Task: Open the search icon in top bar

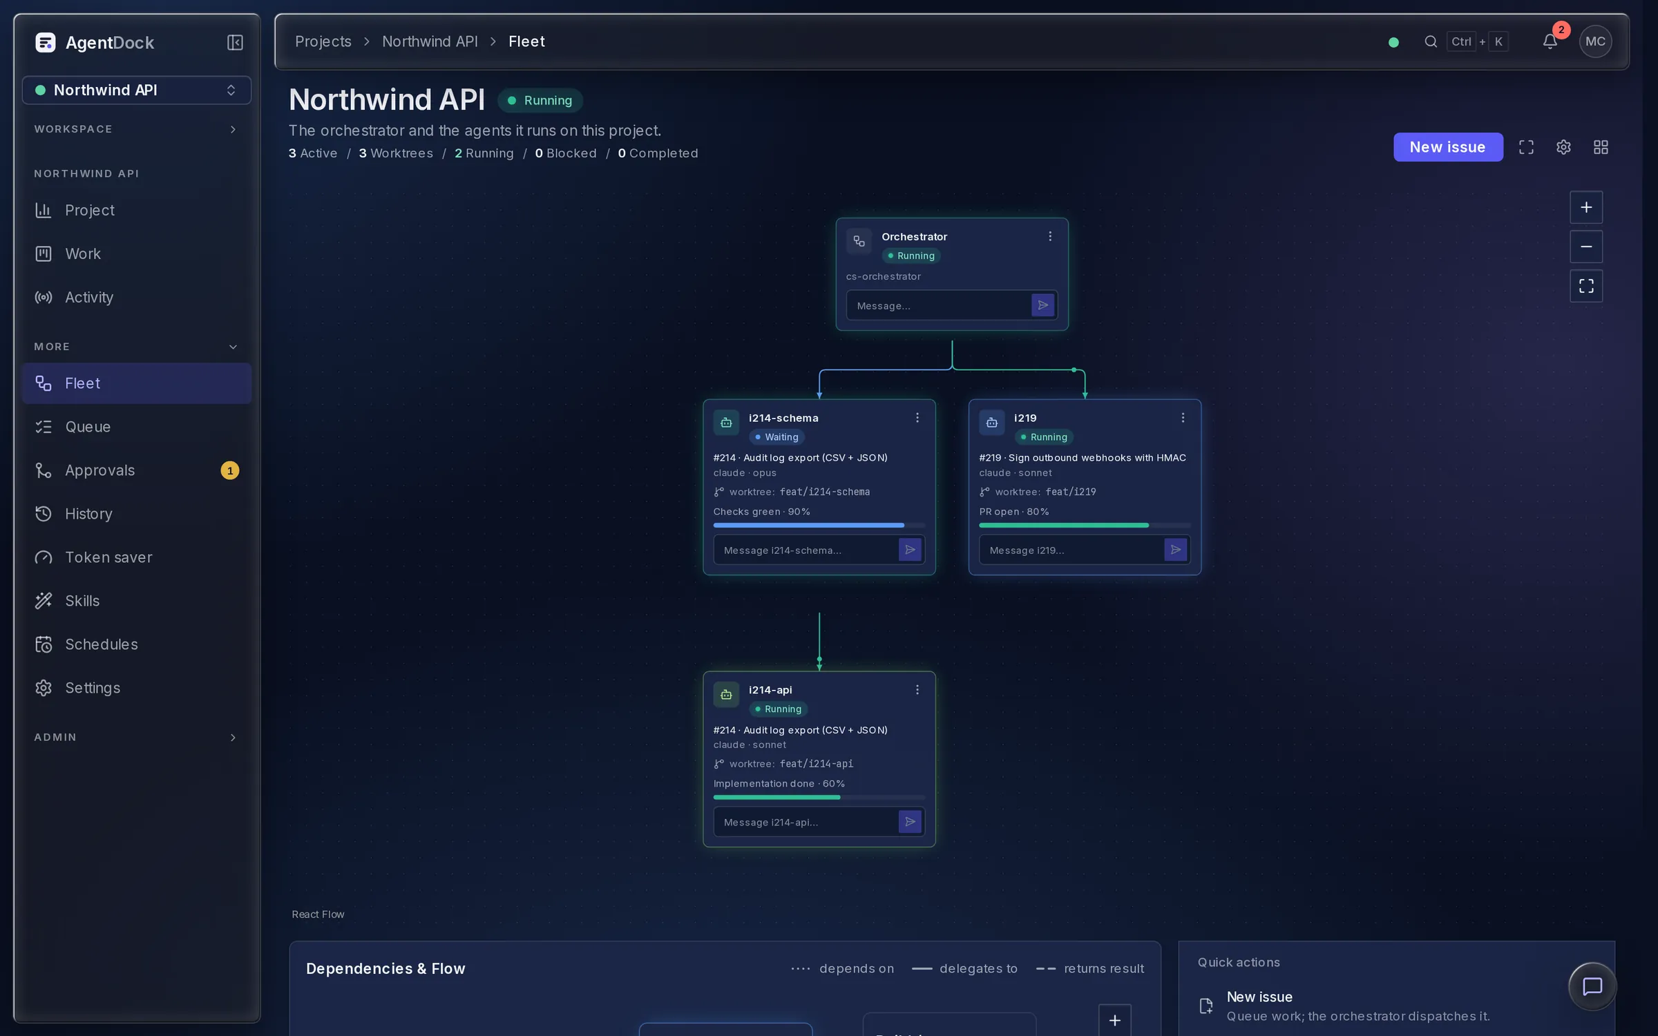Action: (1431, 41)
